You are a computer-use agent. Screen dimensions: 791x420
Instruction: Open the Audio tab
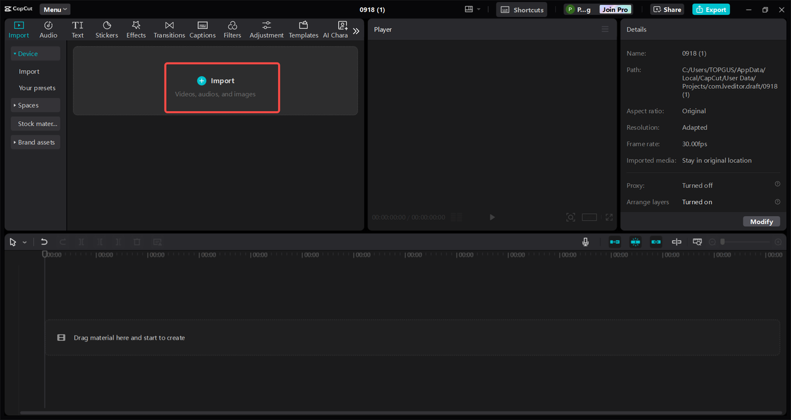click(48, 30)
